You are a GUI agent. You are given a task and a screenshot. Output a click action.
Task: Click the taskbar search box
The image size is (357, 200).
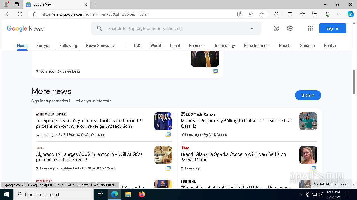tap(54, 194)
